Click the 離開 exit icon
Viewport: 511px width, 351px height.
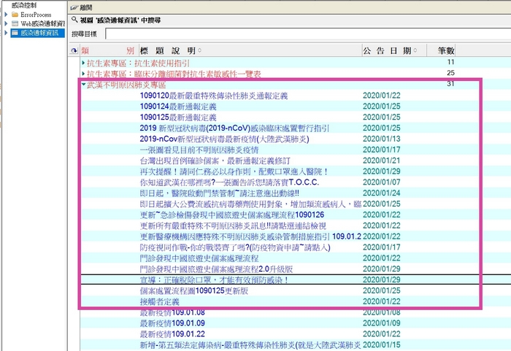click(74, 7)
